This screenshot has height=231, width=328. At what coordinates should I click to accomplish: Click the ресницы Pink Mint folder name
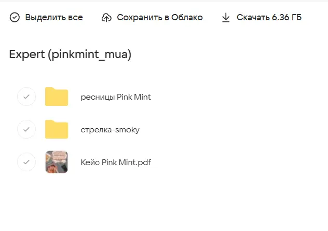[x=116, y=97]
